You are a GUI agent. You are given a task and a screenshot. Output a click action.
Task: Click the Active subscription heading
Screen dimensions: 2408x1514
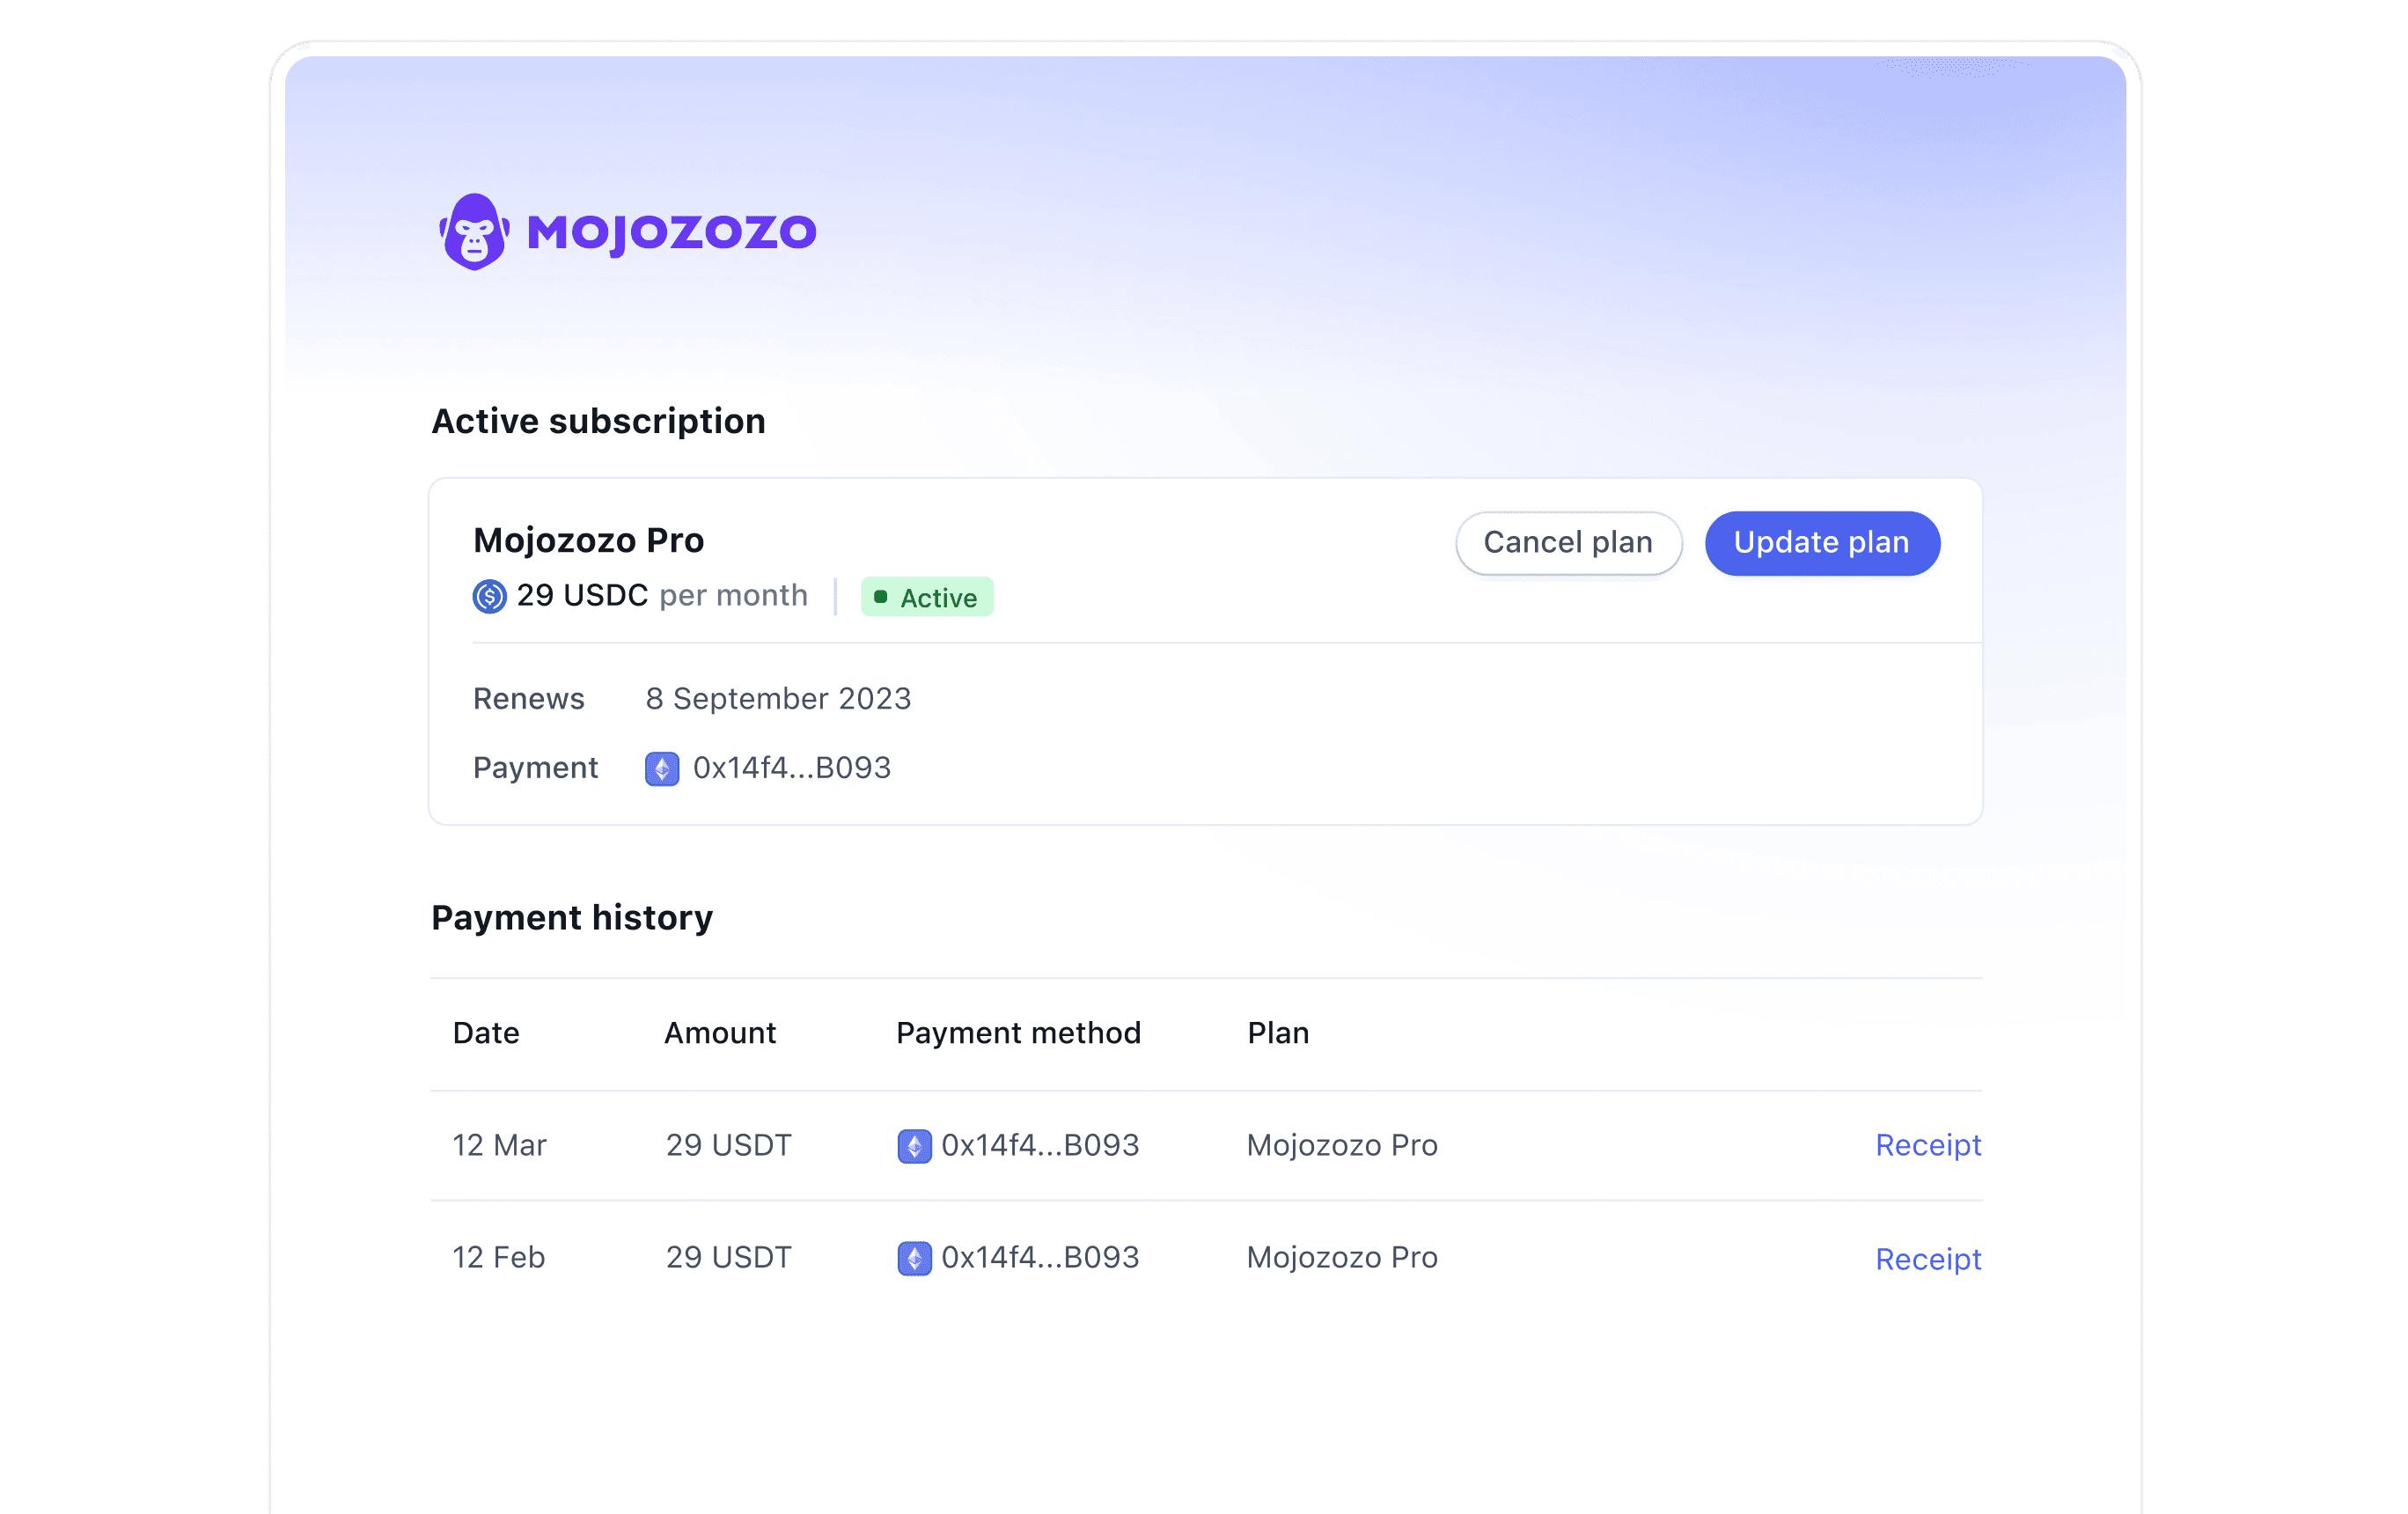coord(598,422)
